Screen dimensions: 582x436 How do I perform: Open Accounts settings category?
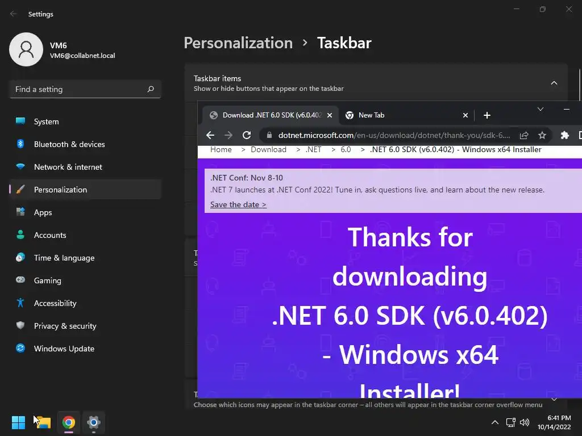85,235
